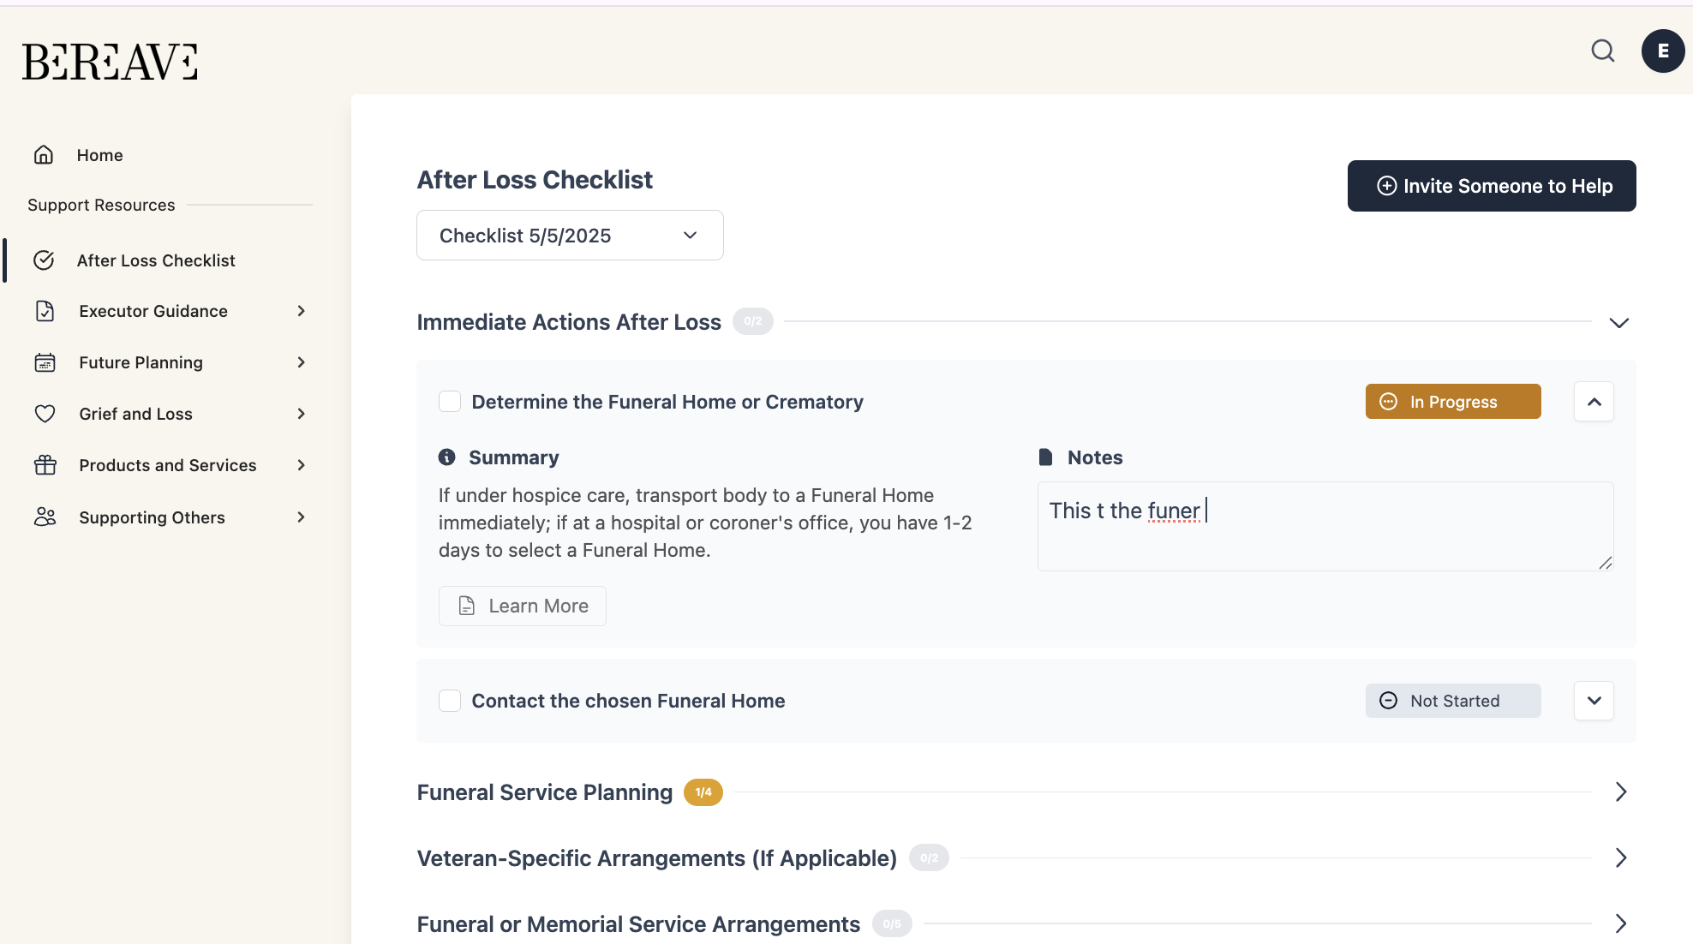Click the Future Planning calendar icon
The width and height of the screenshot is (1693, 944).
pyautogui.click(x=45, y=362)
